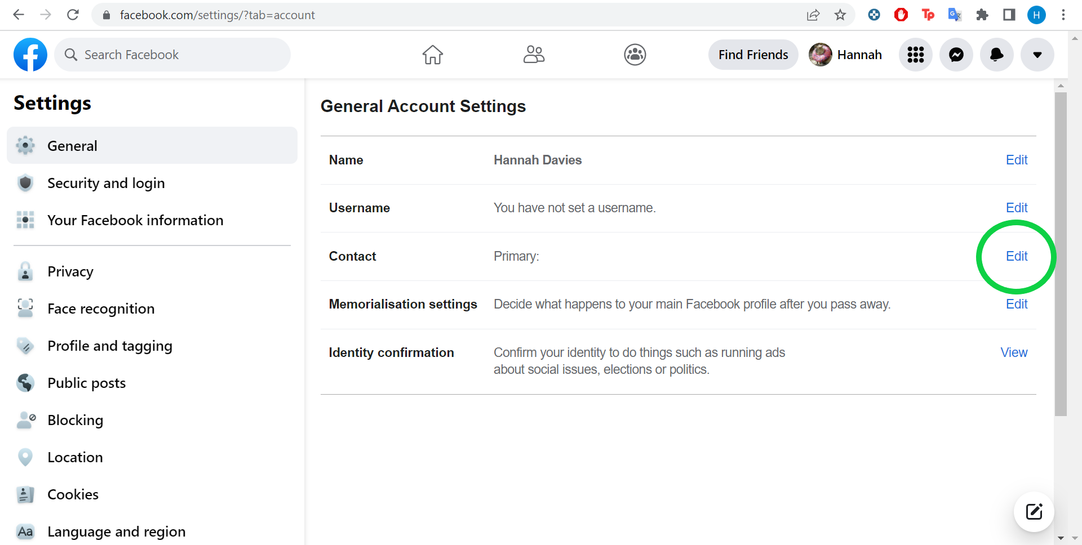Click 'You have not set a username.' text
Image resolution: width=1082 pixels, height=545 pixels.
(574, 208)
